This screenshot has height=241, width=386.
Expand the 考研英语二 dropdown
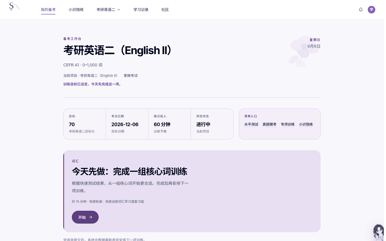coord(108,10)
